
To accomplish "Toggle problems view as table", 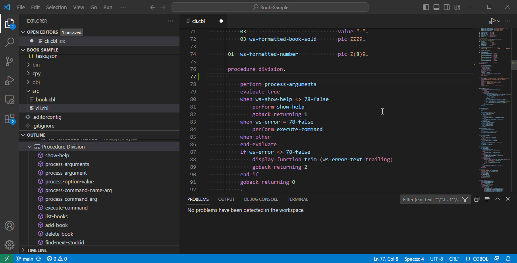I will pyautogui.click(x=487, y=199).
